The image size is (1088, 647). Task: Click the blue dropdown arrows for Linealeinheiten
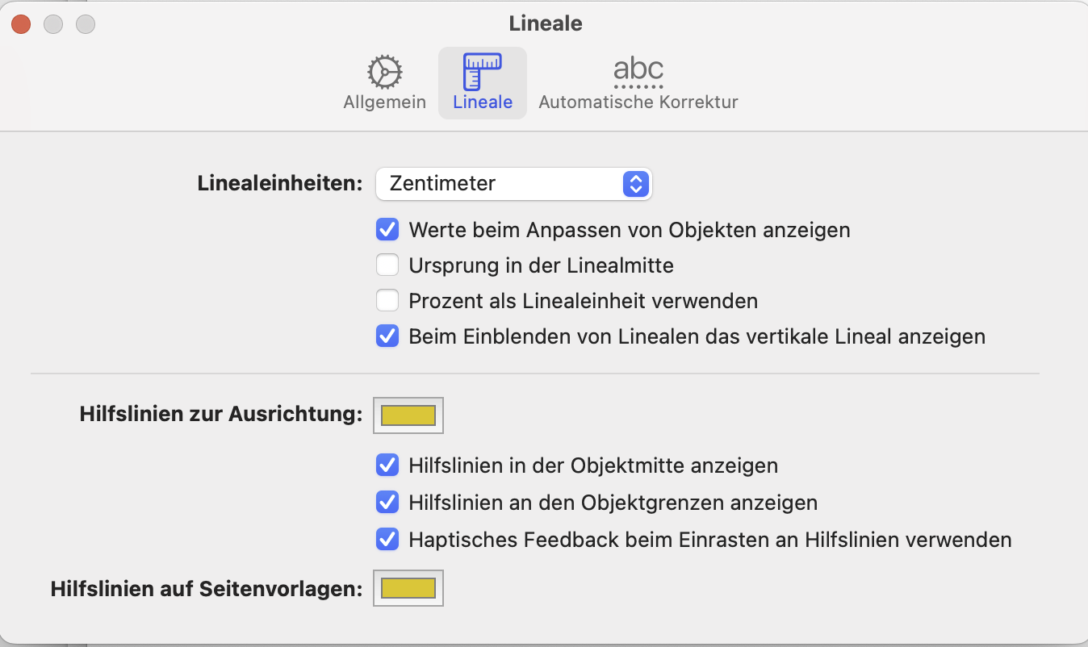(x=636, y=184)
